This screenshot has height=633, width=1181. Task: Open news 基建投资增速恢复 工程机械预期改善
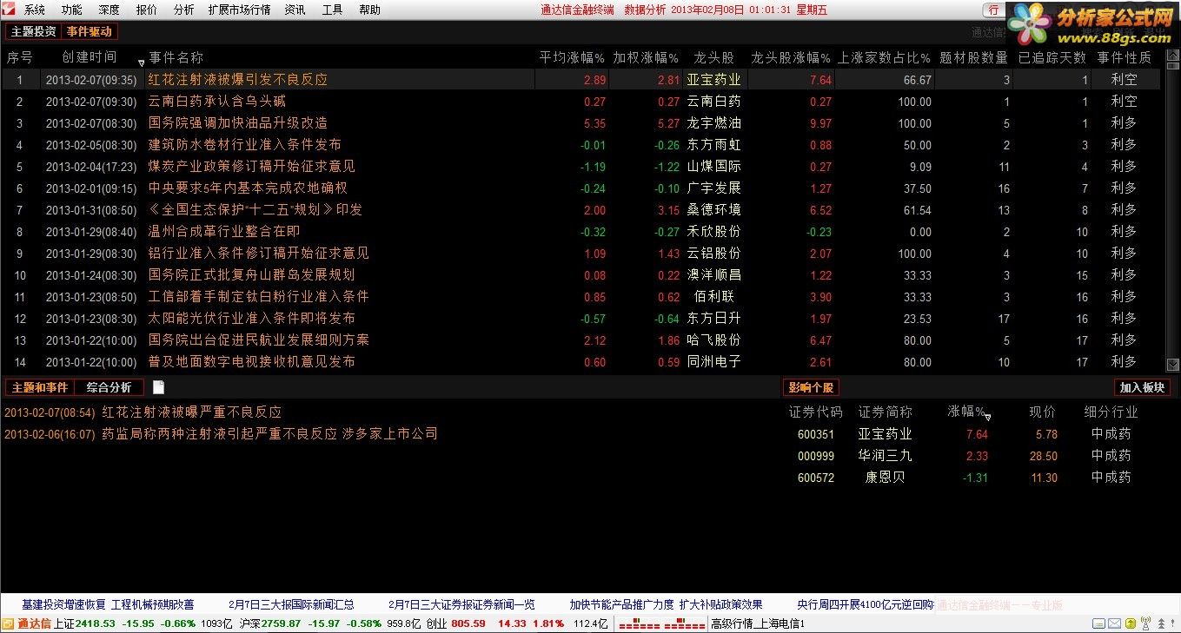pos(108,604)
